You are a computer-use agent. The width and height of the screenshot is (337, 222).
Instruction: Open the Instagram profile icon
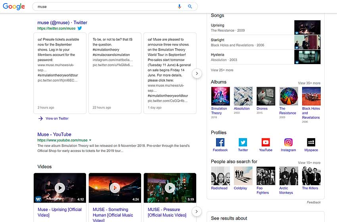(x=288, y=142)
